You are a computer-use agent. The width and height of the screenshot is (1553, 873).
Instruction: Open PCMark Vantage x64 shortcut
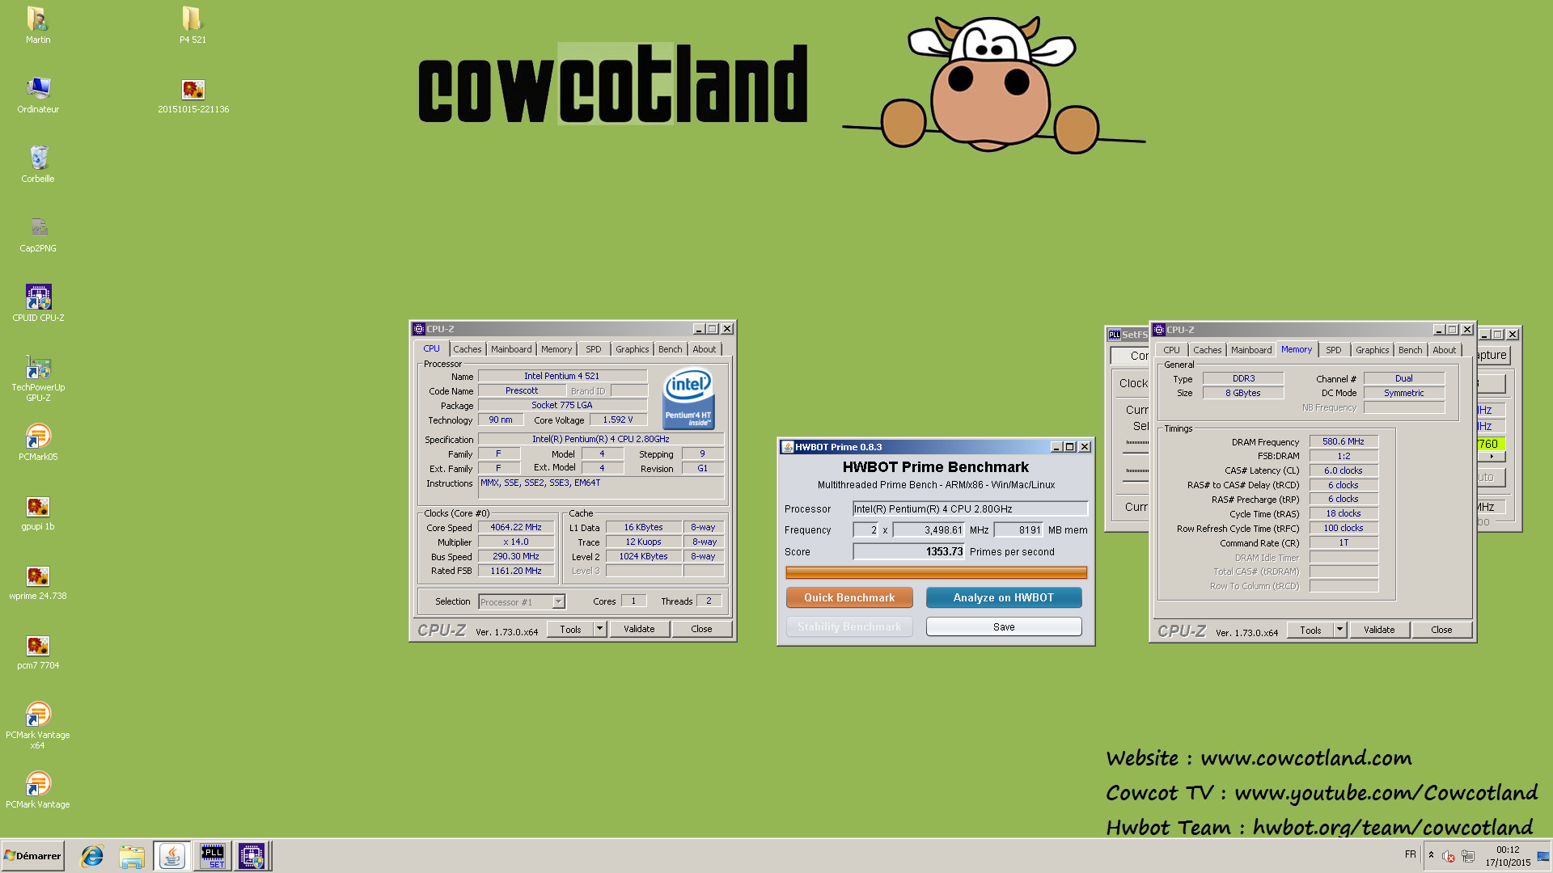pos(38,725)
